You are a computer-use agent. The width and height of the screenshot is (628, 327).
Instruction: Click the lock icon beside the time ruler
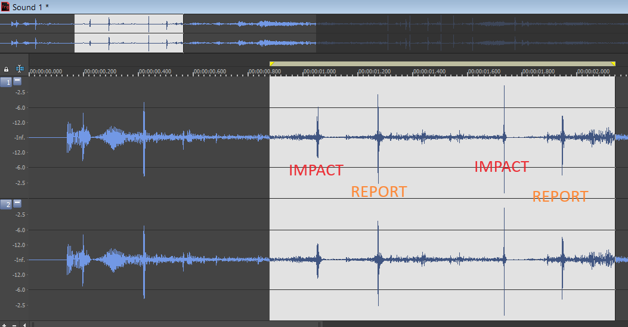pyautogui.click(x=6, y=69)
